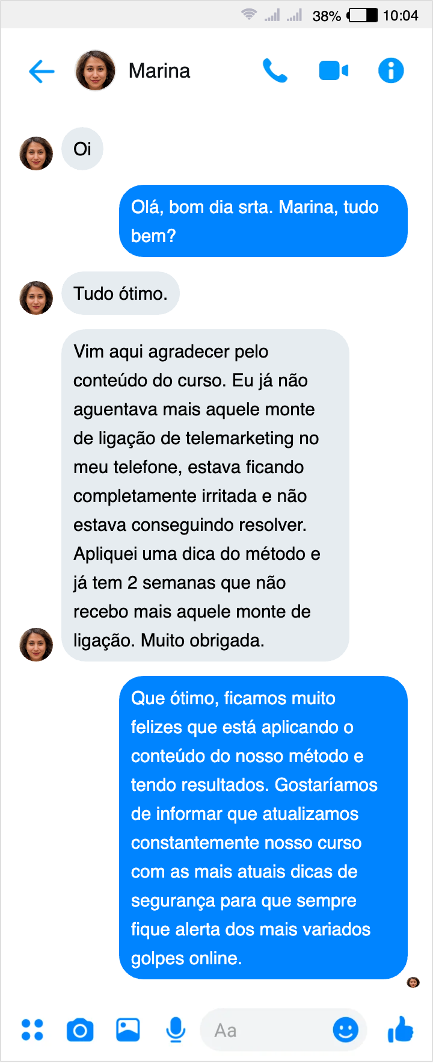433x1063 pixels.
Task: Select the 'Oi' message bubble
Action: point(82,149)
